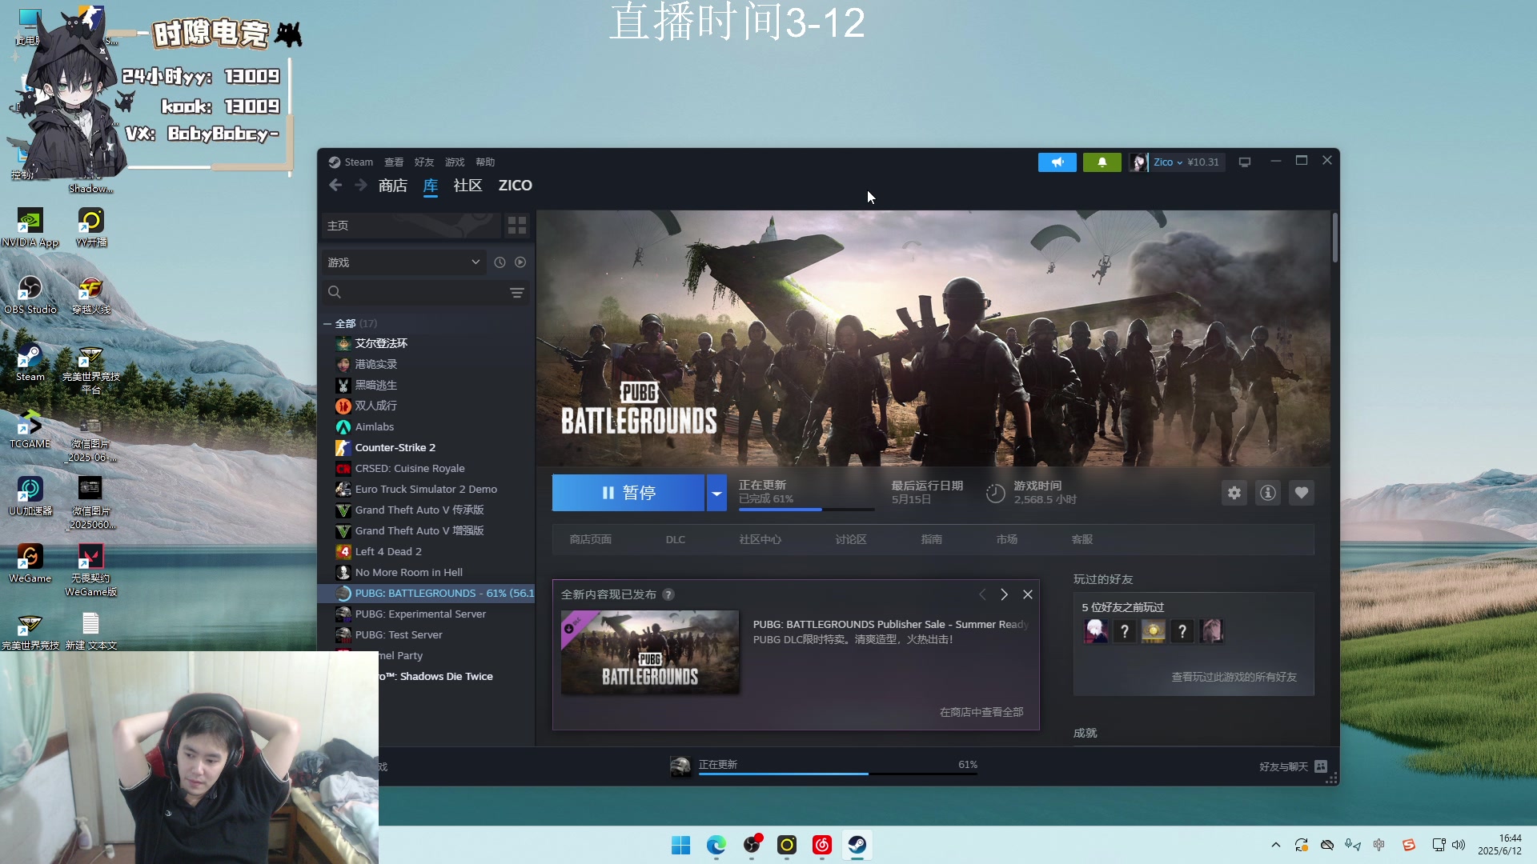Open PUBG game info icon
Viewport: 1537px width, 864px height.
1268,493
